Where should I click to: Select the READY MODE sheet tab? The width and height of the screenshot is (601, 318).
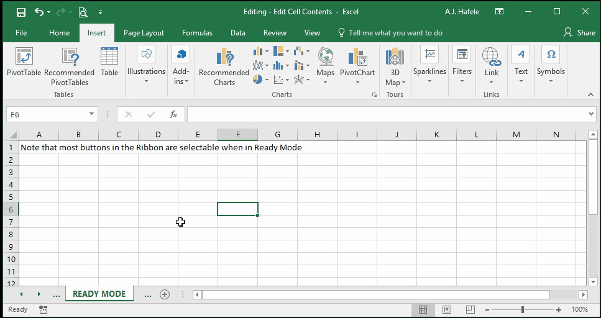click(x=99, y=294)
